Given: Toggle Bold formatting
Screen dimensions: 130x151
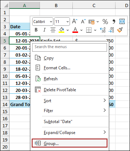Looking at the screenshot, I should click(36, 30).
